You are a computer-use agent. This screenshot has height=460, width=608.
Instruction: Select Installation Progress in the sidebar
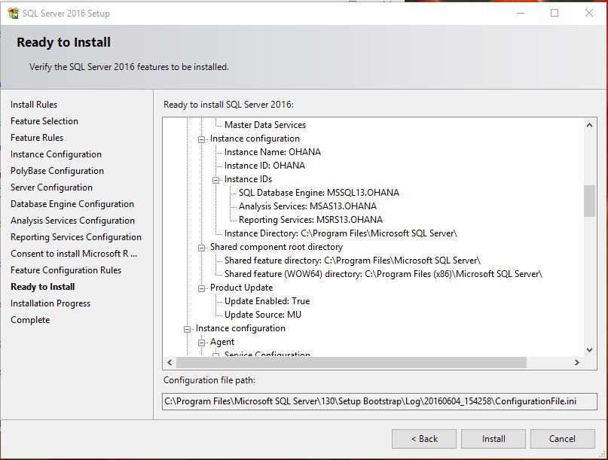pos(50,303)
